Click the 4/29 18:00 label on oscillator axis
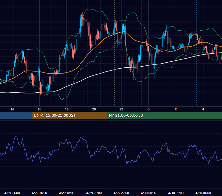Screen dimensions: 222x196 67,193
